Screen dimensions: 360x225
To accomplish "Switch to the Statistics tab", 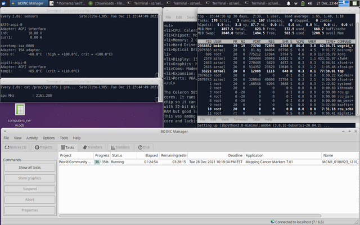I will pos(120,147).
